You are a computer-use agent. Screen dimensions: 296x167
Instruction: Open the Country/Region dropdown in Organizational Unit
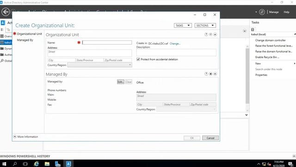coord(100,65)
